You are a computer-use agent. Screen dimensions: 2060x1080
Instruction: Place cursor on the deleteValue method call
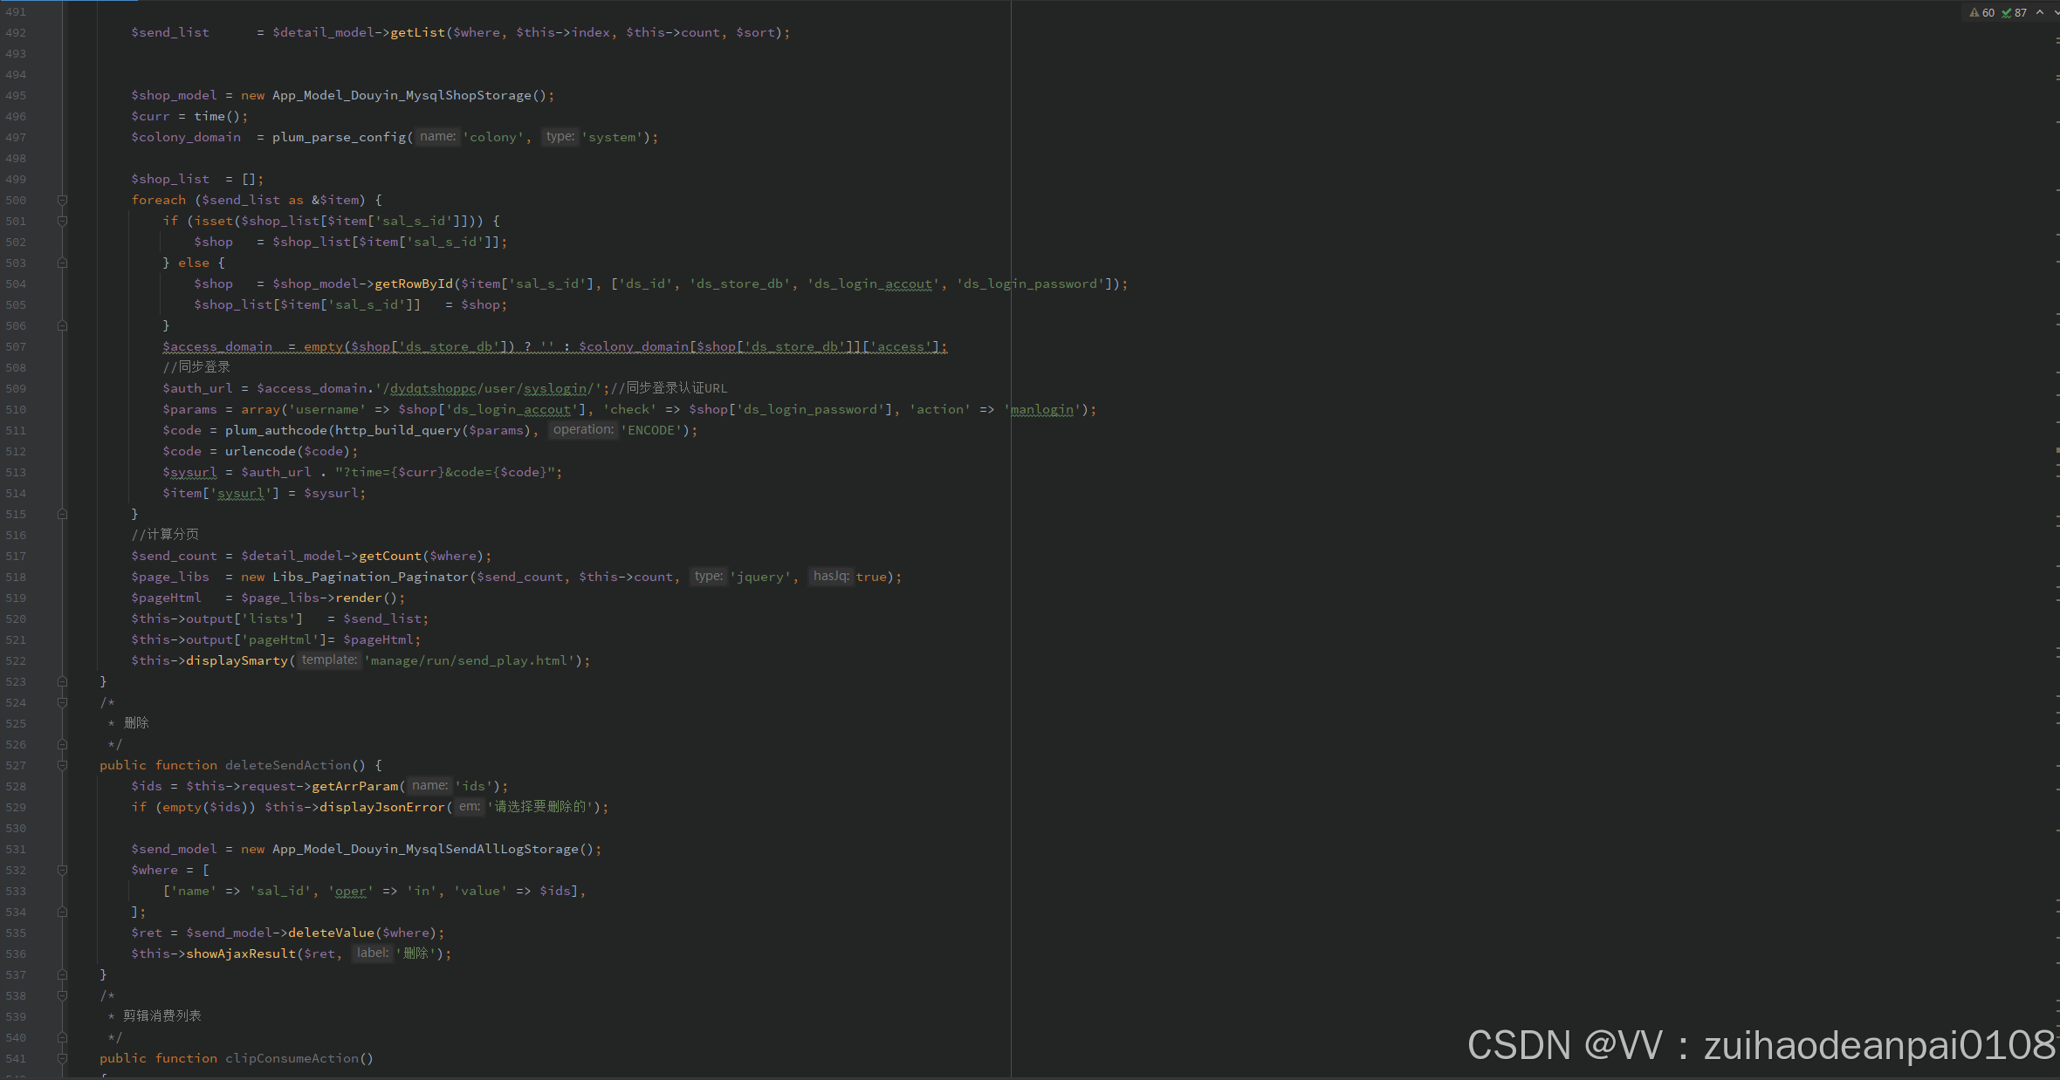click(x=331, y=933)
